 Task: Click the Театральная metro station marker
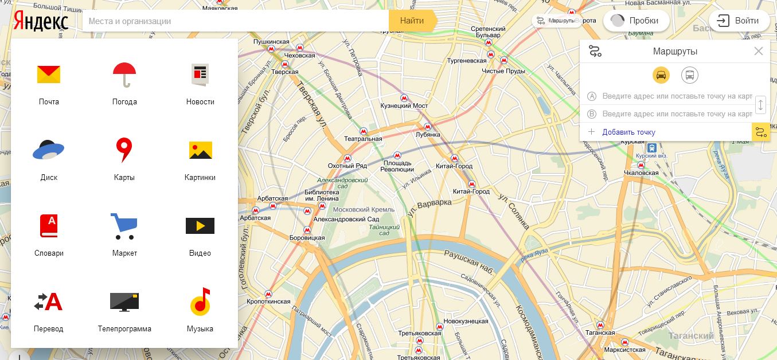[x=363, y=131]
